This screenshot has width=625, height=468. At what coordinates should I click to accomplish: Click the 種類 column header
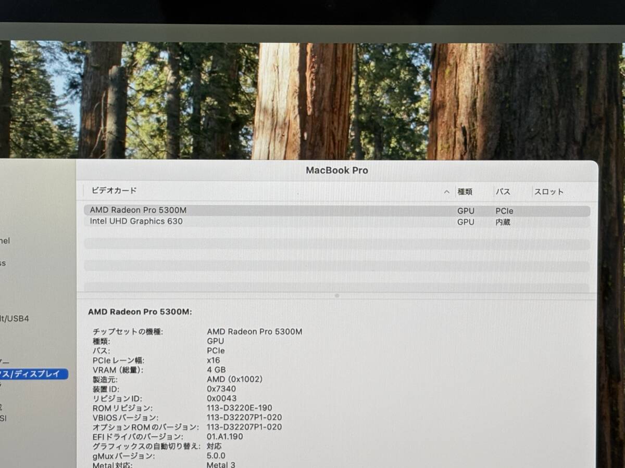pyautogui.click(x=465, y=192)
